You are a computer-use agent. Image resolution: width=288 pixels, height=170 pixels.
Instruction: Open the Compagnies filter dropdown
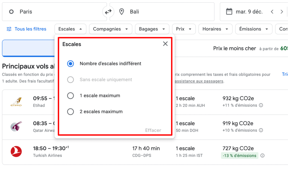point(111,29)
